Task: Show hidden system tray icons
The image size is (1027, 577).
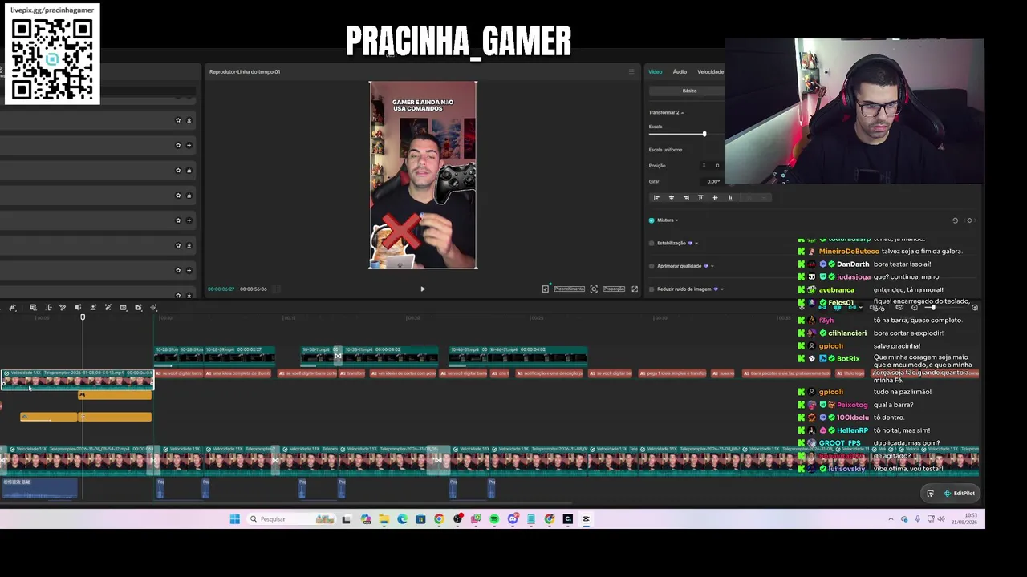Action: 891,519
